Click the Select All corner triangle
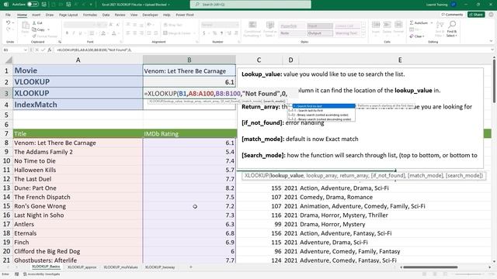Screen dimensions: 497x279 (x=9, y=60)
